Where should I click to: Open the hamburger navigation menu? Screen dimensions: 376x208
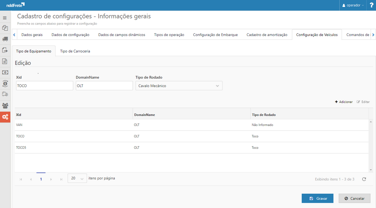[x=5, y=17]
